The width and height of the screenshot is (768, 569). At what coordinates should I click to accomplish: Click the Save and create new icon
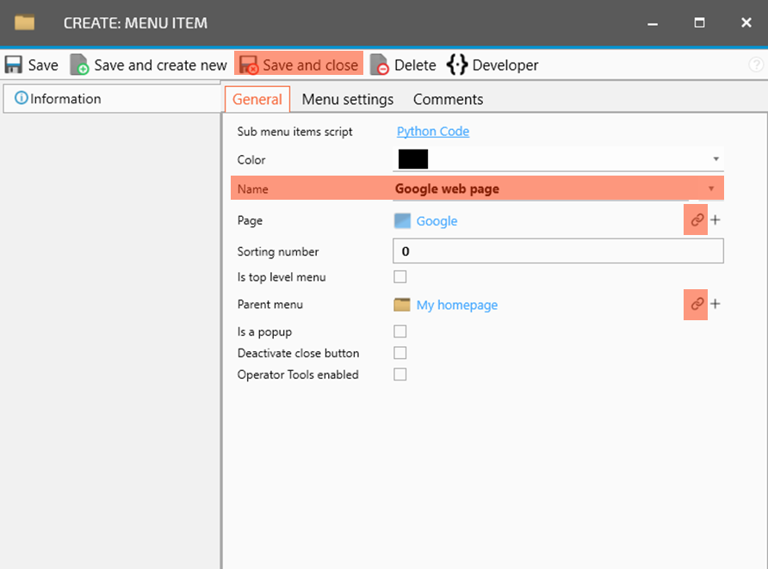(x=79, y=65)
